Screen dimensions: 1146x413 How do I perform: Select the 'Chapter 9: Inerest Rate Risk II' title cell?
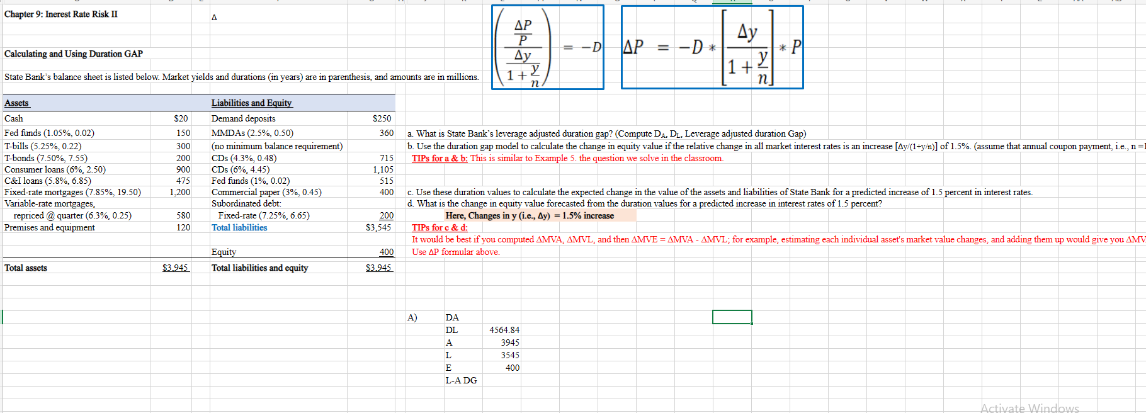(61, 14)
